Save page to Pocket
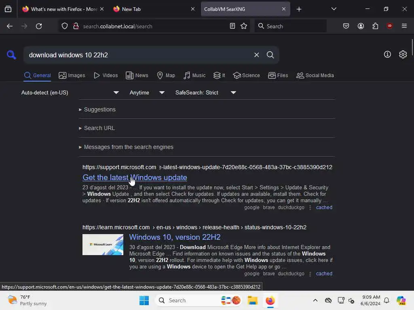 346,26
